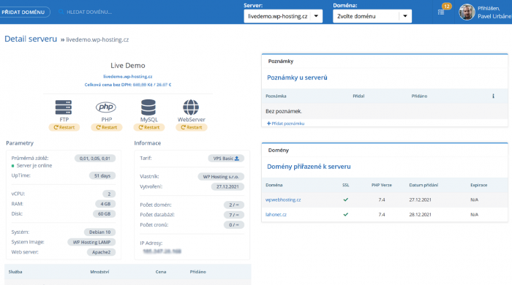Click the Debian 10 system value

[99, 232]
